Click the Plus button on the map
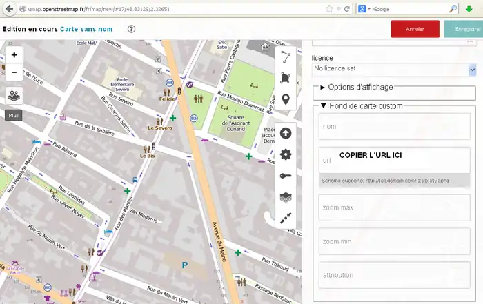Screen dimensions: 483x304 (14, 115)
